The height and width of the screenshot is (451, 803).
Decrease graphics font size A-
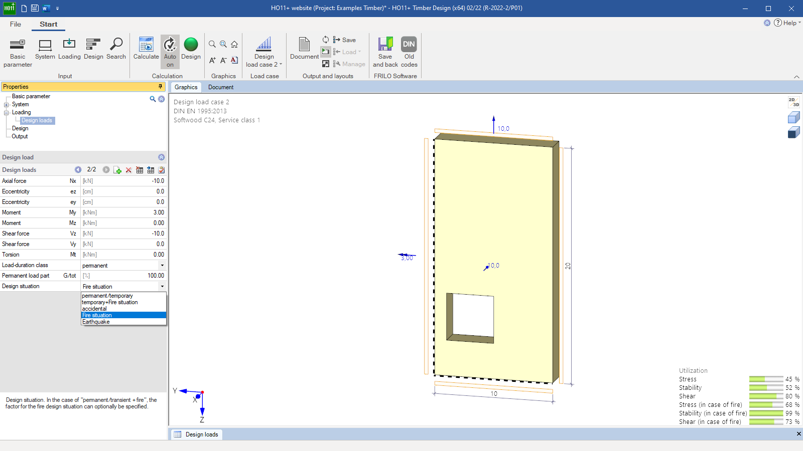223,60
